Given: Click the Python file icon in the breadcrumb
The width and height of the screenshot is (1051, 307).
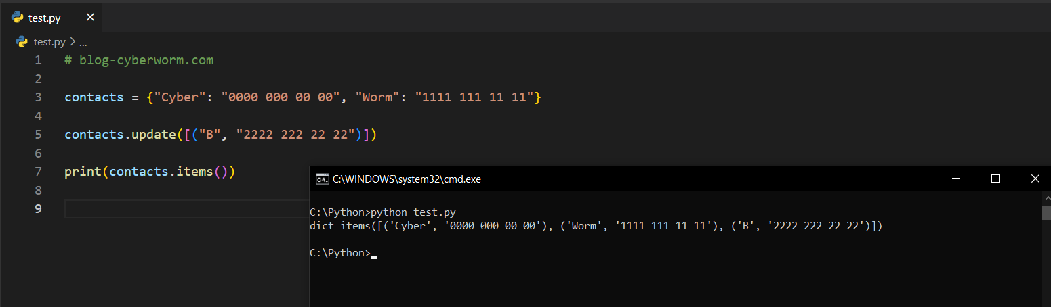Looking at the screenshot, I should pyautogui.click(x=22, y=42).
